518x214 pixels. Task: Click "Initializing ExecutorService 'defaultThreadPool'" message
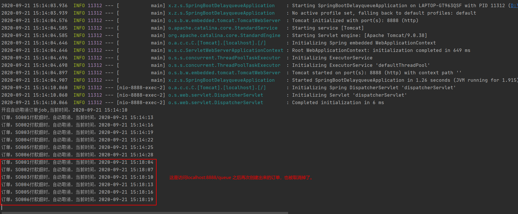361,65
